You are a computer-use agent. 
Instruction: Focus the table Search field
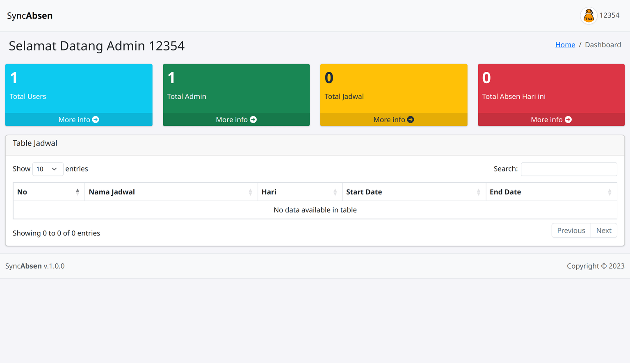click(568, 169)
